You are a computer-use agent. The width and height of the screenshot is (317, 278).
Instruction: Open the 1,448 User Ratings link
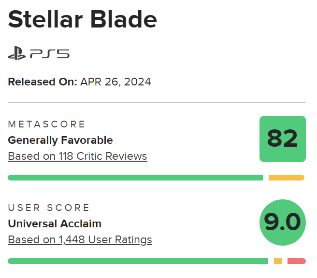point(80,239)
